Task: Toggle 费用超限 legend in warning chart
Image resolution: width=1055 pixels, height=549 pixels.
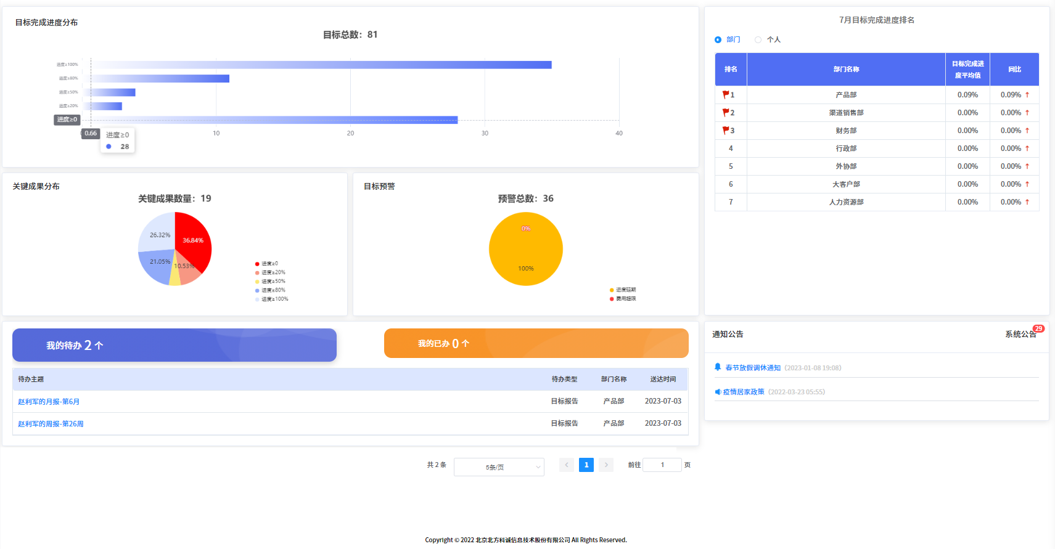Action: pos(623,299)
